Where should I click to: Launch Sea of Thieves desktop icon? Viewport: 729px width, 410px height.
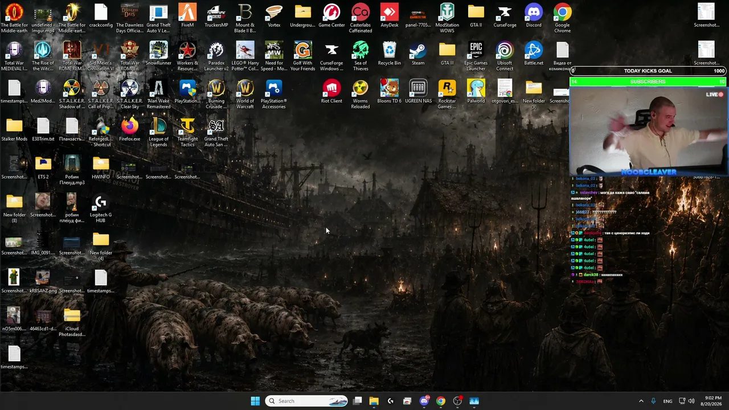(361, 56)
